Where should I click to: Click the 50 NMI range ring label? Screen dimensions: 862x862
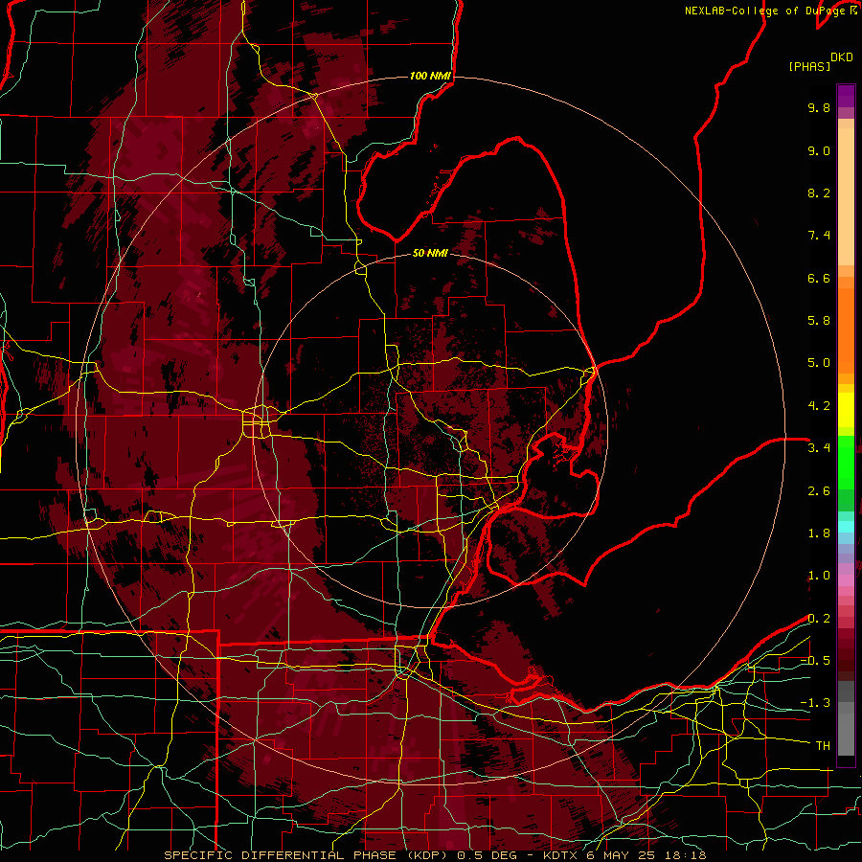pos(430,253)
